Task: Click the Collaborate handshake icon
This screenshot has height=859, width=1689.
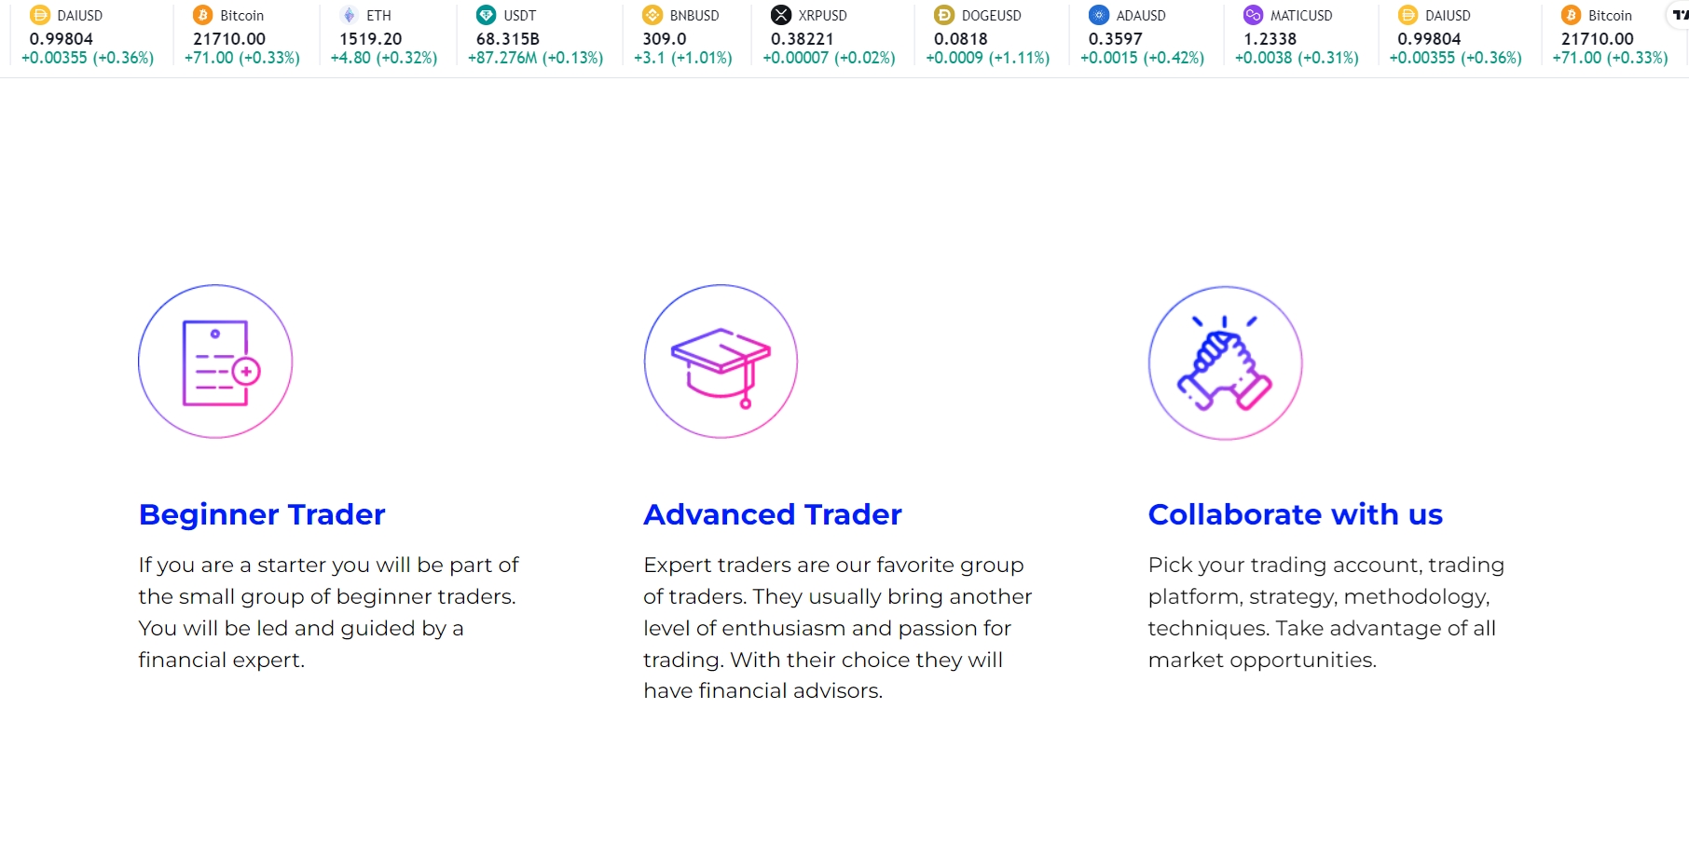Action: tap(1225, 362)
